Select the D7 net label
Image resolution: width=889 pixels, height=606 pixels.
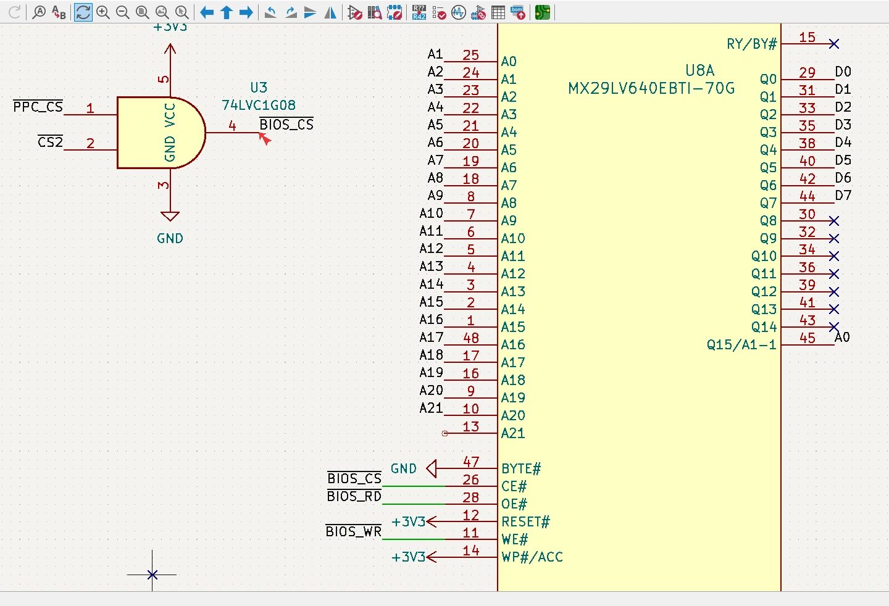843,196
